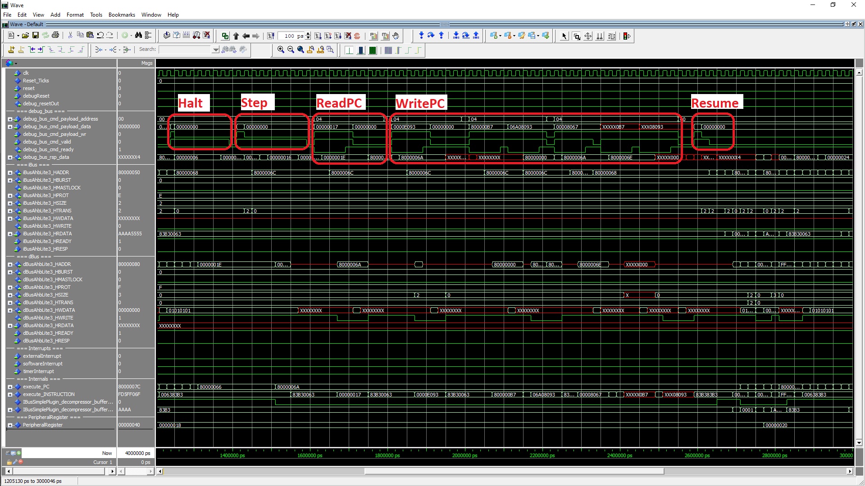Click the up stepper beside the 100 ps field
The image size is (865, 486).
(308, 34)
